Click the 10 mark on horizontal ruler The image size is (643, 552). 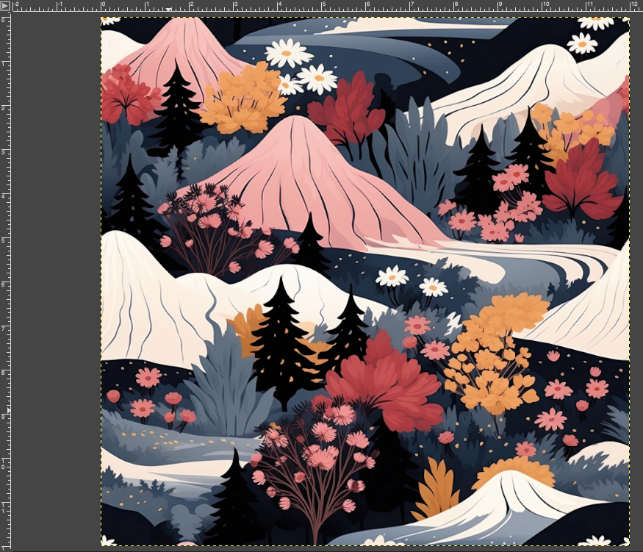(545, 6)
